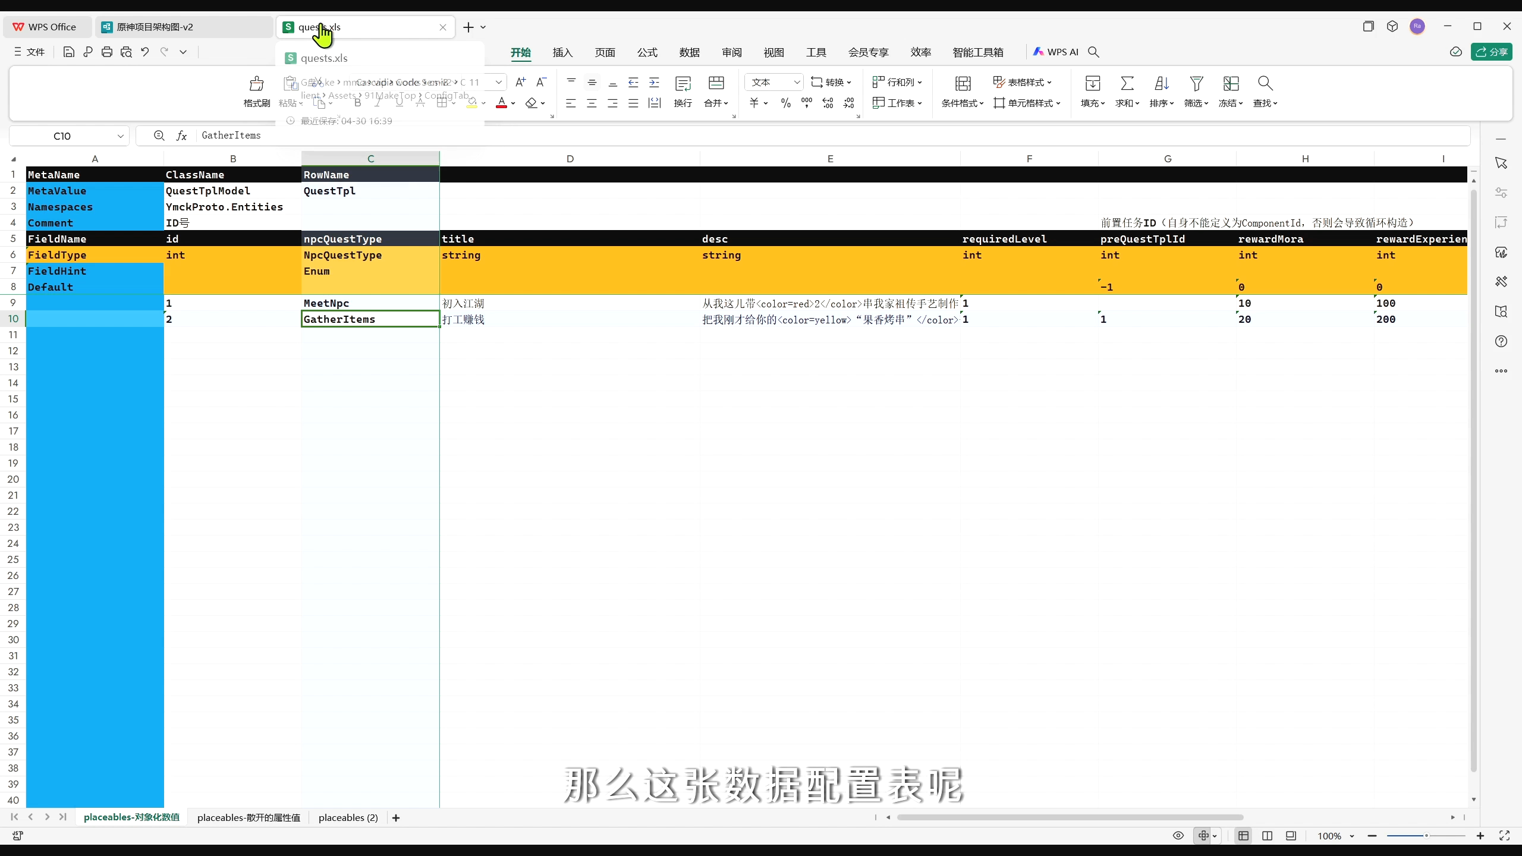1522x856 pixels.
Task: Click the AutoSum (求和) icon
Action: click(1127, 83)
